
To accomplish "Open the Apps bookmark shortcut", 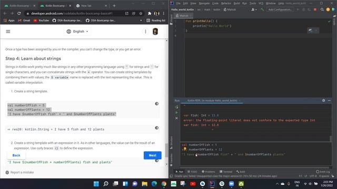I will tap(9, 20).
